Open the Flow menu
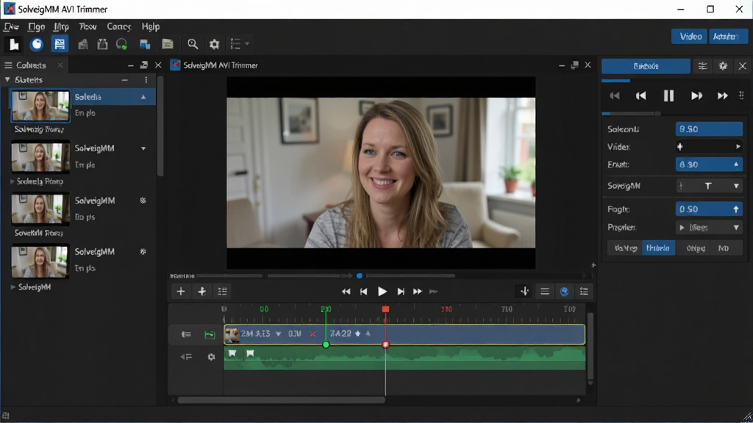This screenshot has width=753, height=423. (88, 26)
